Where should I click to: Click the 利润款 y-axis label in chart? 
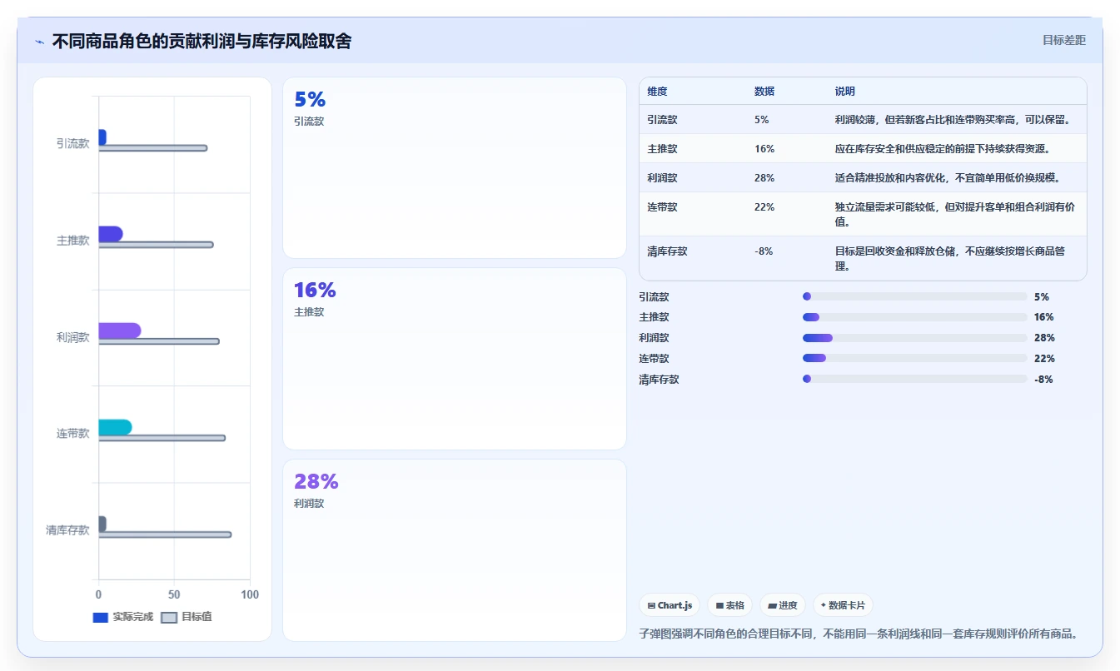coord(72,337)
